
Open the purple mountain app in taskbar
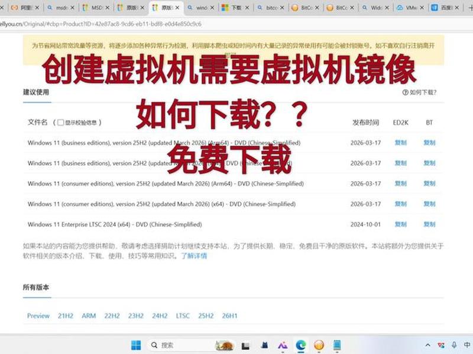click(x=283, y=345)
